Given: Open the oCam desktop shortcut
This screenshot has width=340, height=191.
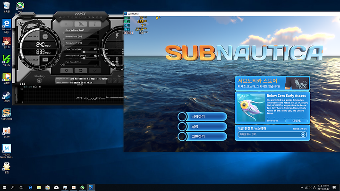Looking at the screenshot, I should [7, 132].
